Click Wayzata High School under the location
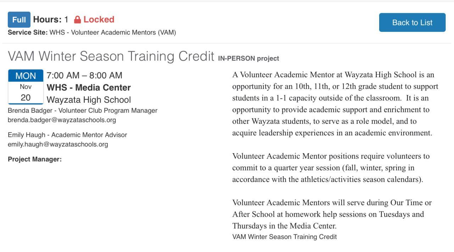Image resolution: width=454 pixels, height=252 pixels. (x=89, y=100)
